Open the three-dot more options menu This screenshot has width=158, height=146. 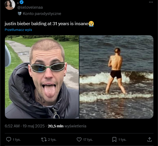(x=151, y=3)
